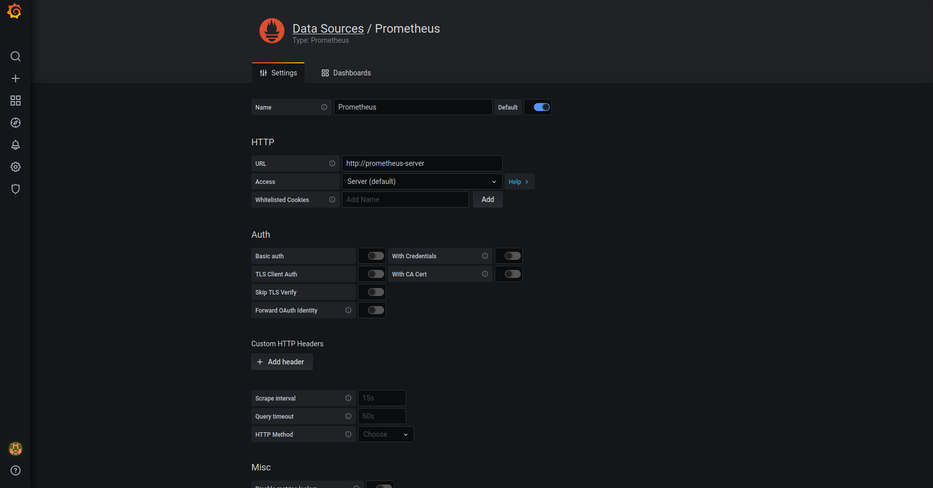This screenshot has height=488, width=933.
Task: Click the Grafana logo home icon
Action: (x=15, y=11)
